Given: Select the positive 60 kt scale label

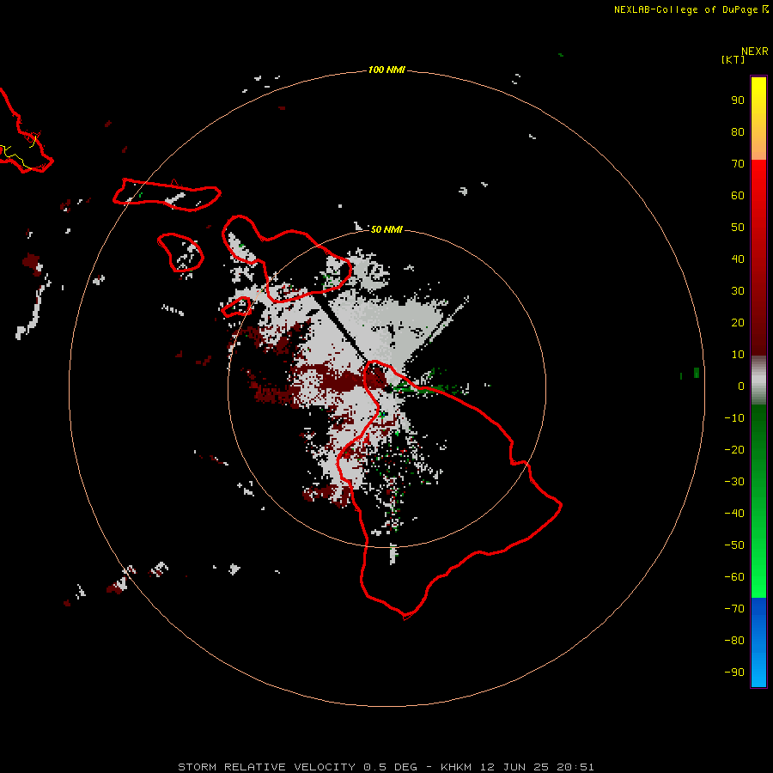Looking at the screenshot, I should coord(738,195).
